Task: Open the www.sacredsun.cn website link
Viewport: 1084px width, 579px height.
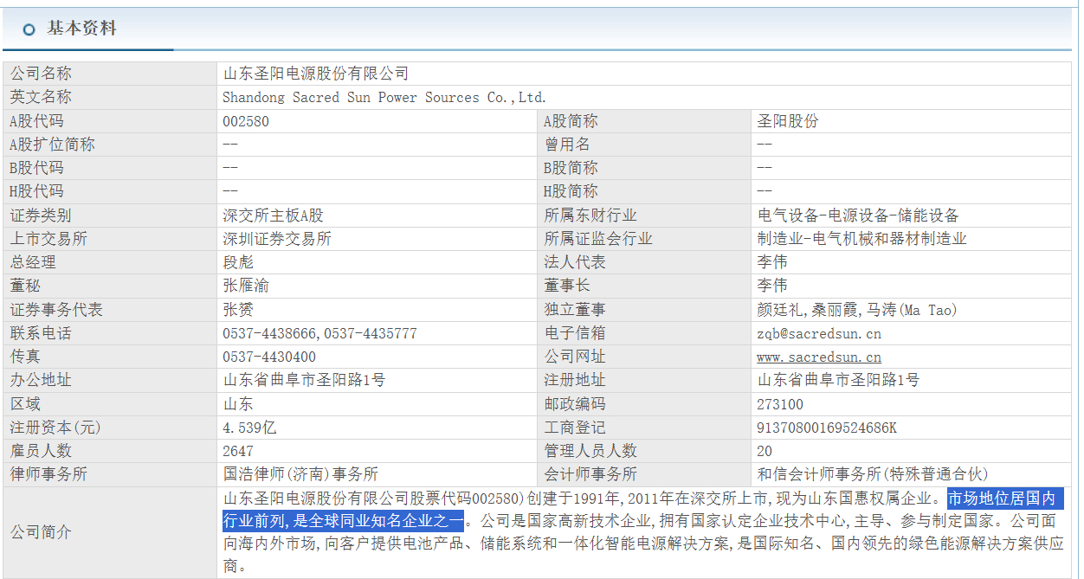Action: click(x=819, y=357)
